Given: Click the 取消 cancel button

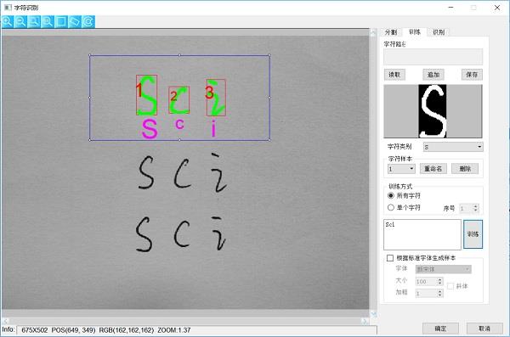Looking at the screenshot, I should point(484,329).
